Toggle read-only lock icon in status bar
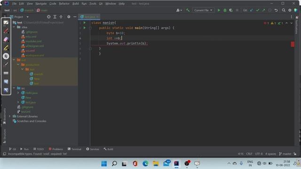The image size is (301, 169). pos(295,154)
